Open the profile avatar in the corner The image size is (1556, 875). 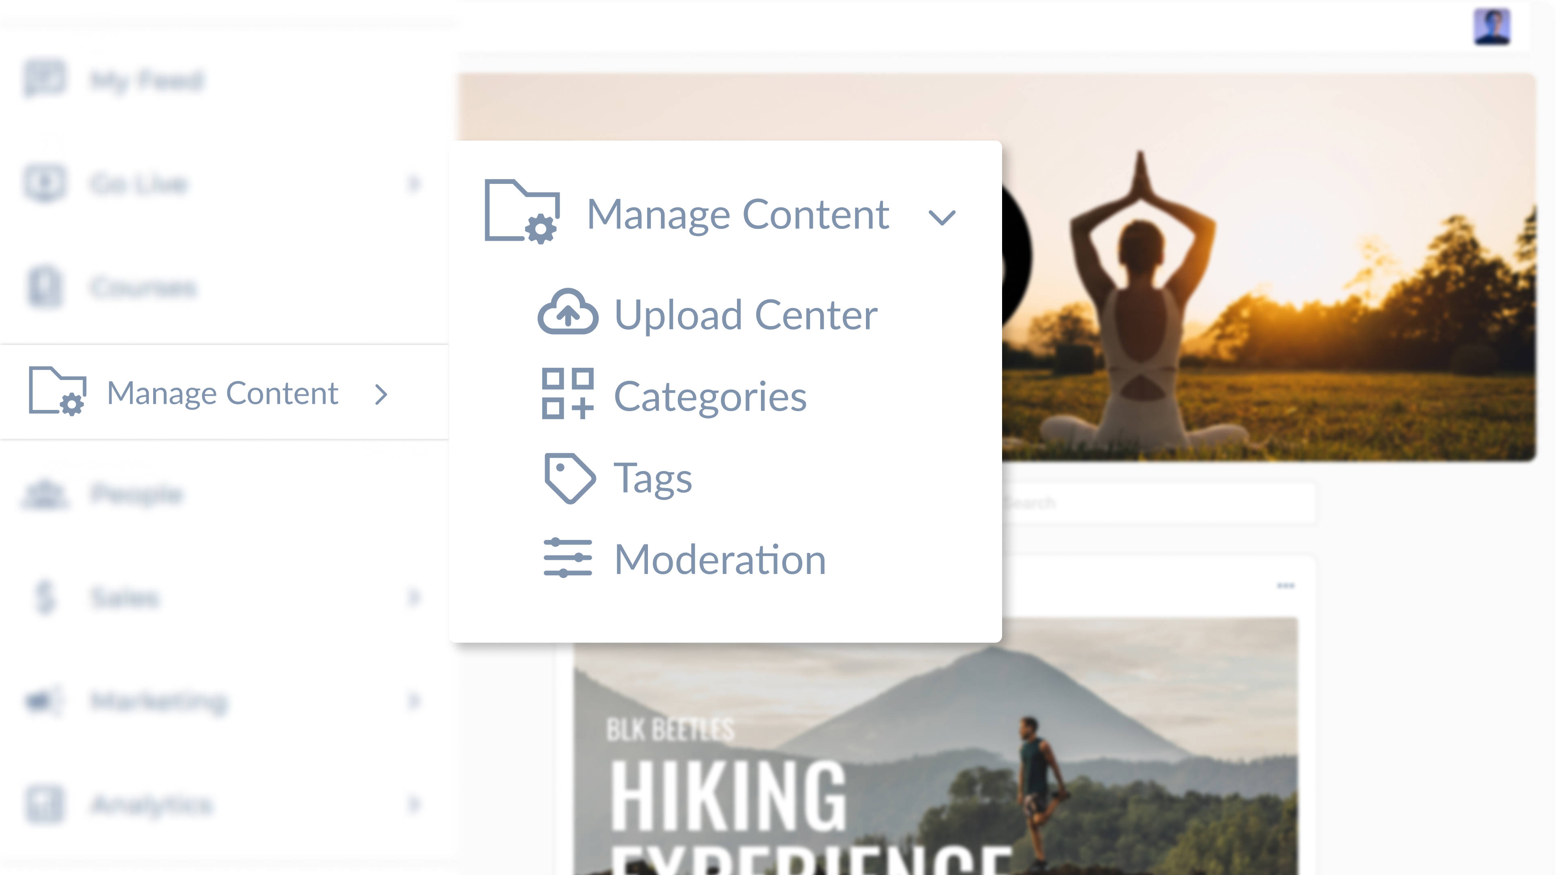coord(1492,27)
